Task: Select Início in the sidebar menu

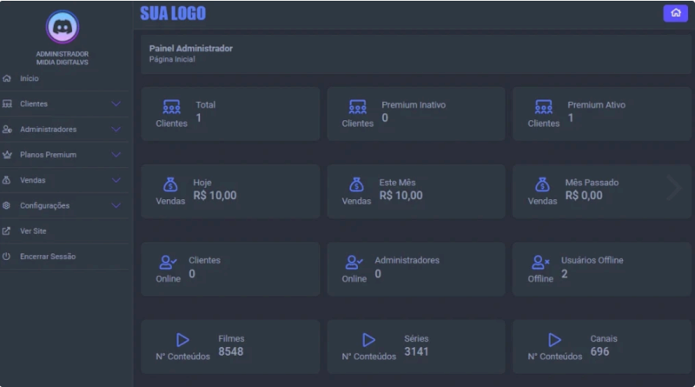Action: coord(30,78)
